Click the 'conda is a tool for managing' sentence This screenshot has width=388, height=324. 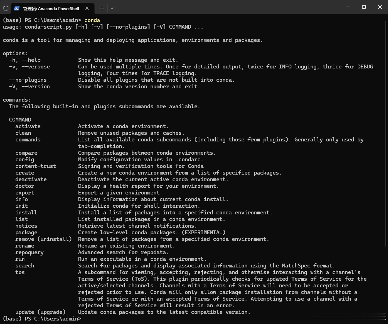click(133, 40)
